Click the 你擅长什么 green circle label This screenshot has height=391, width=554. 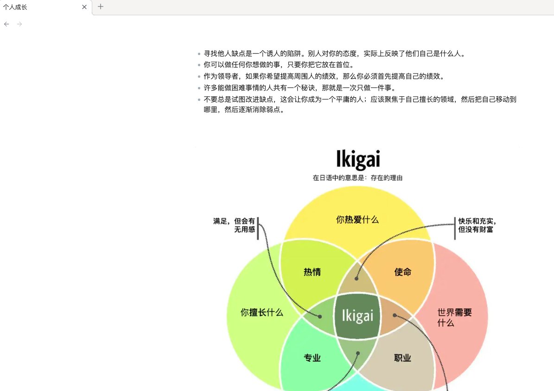pos(262,312)
